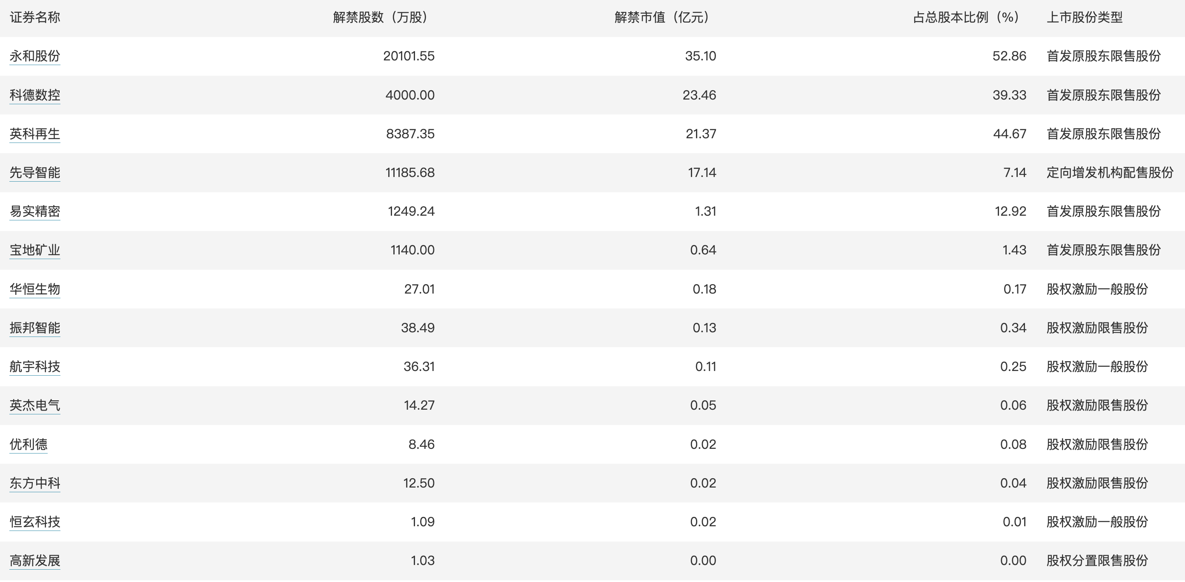Image resolution: width=1185 pixels, height=582 pixels.
Task: Click the 定向增发机构配售股份 cell
Action: (1110, 173)
